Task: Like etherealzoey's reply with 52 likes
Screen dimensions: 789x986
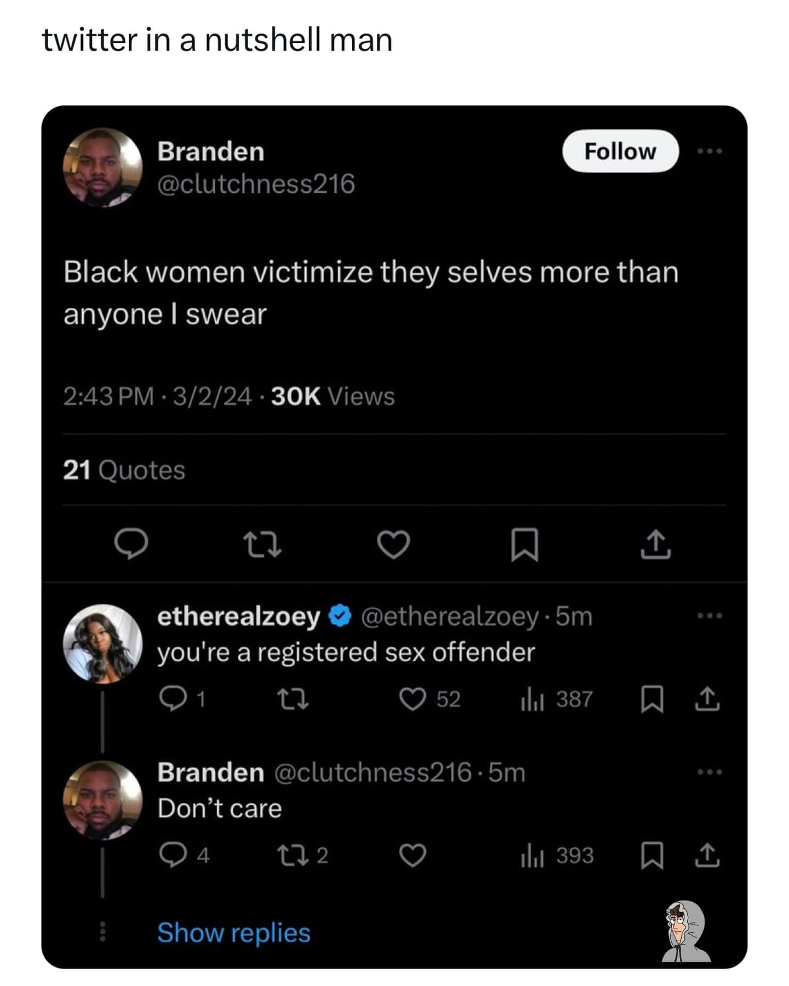Action: [412, 700]
